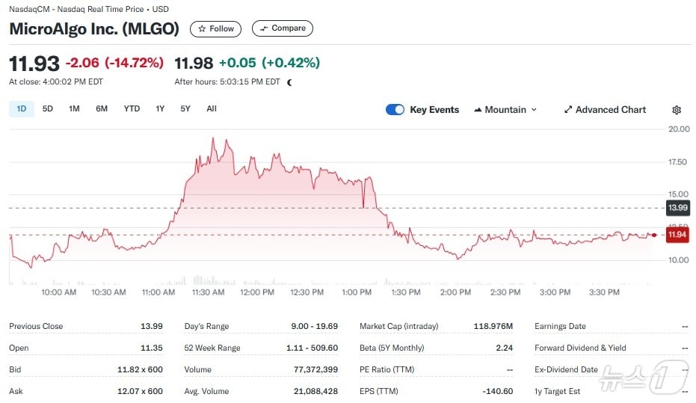This screenshot has width=696, height=403.
Task: Click the 11.94 current price marker
Action: pyautogui.click(x=677, y=235)
